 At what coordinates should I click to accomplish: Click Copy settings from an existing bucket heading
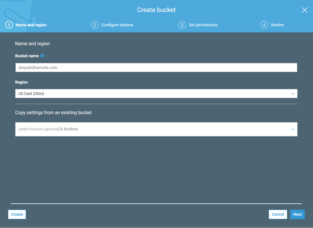[x=53, y=113]
